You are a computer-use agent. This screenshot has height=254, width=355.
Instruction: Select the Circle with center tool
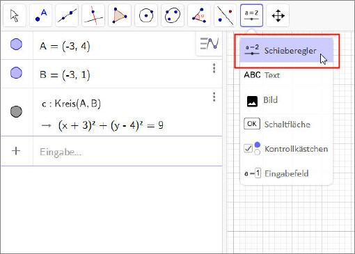pos(146,16)
